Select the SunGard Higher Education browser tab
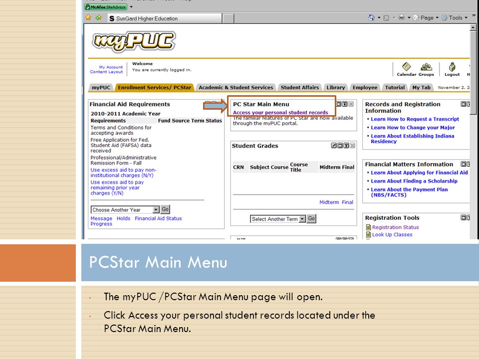Image resolution: width=479 pixels, height=359 pixels. point(165,18)
